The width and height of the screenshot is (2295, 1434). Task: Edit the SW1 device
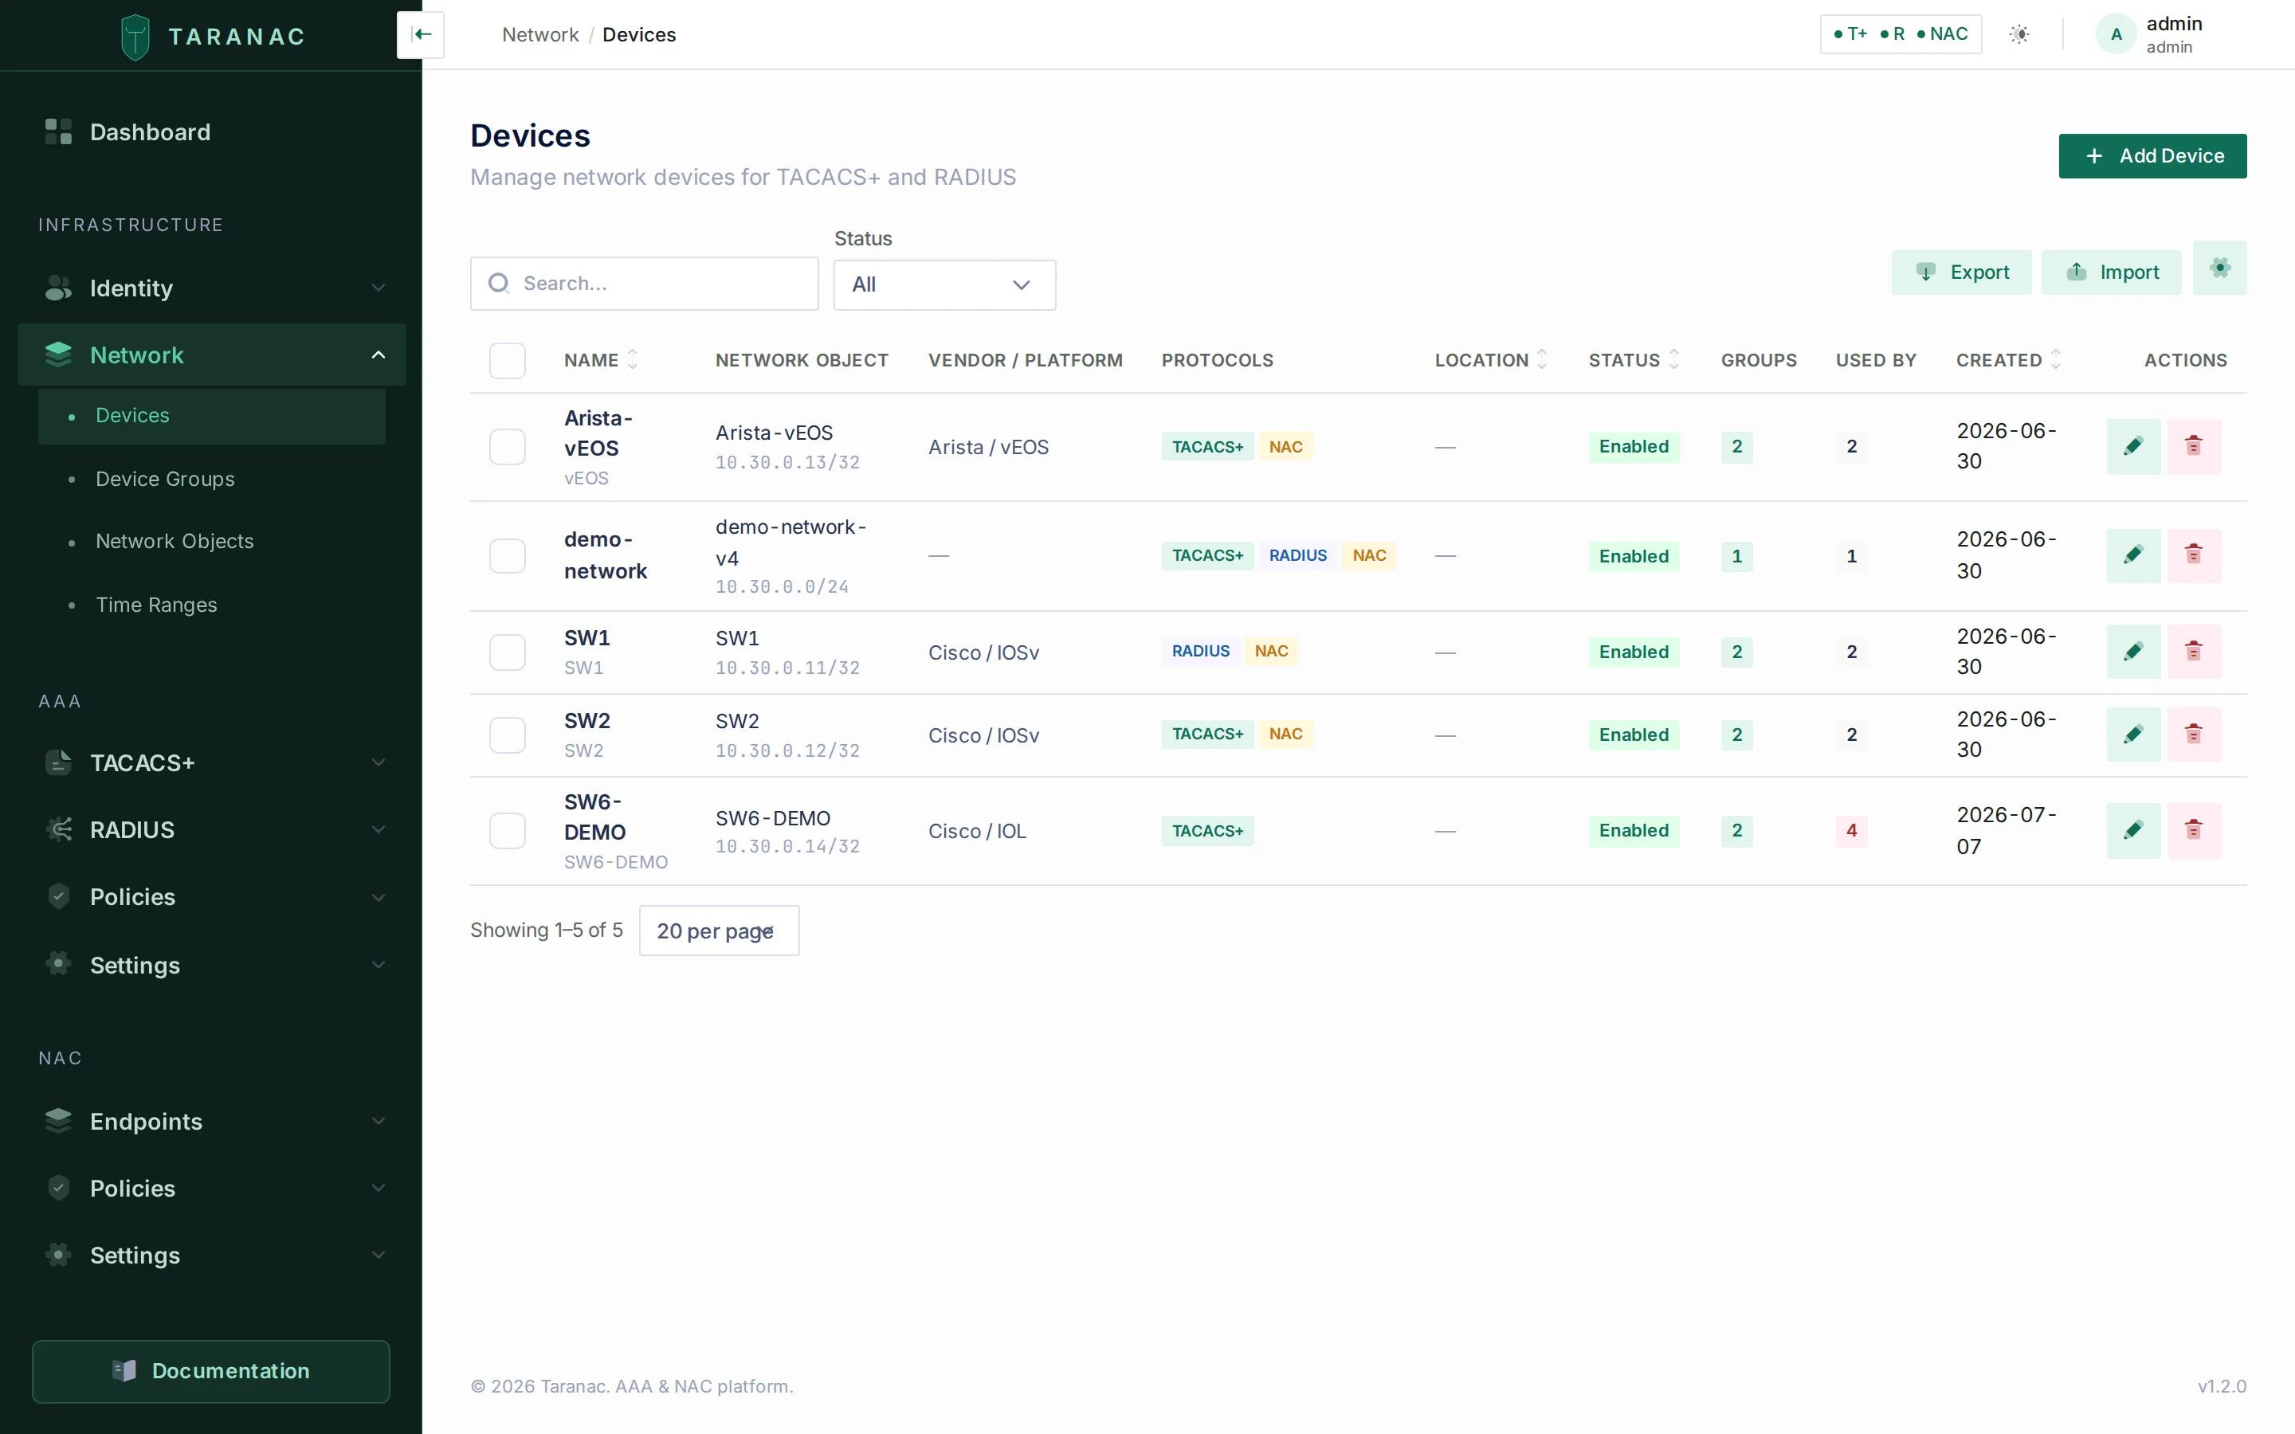point(2132,652)
